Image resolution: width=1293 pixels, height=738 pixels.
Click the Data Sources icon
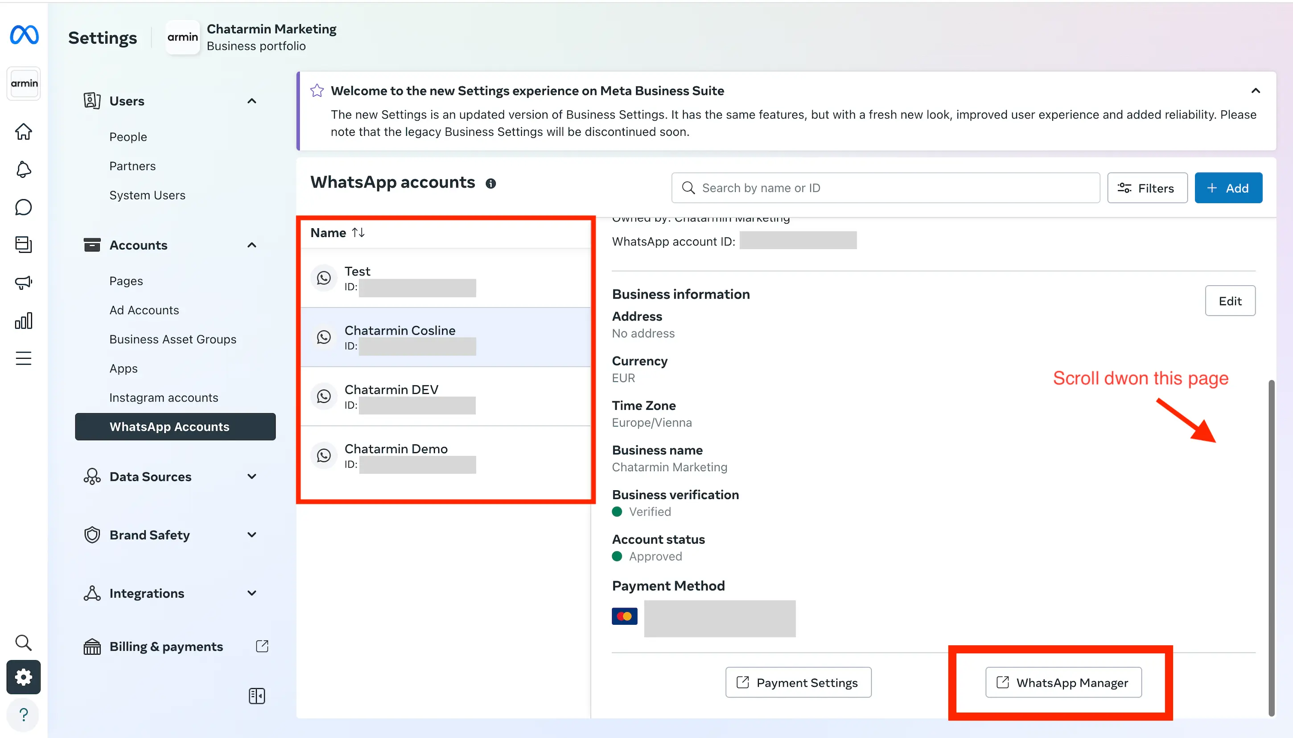pos(92,476)
